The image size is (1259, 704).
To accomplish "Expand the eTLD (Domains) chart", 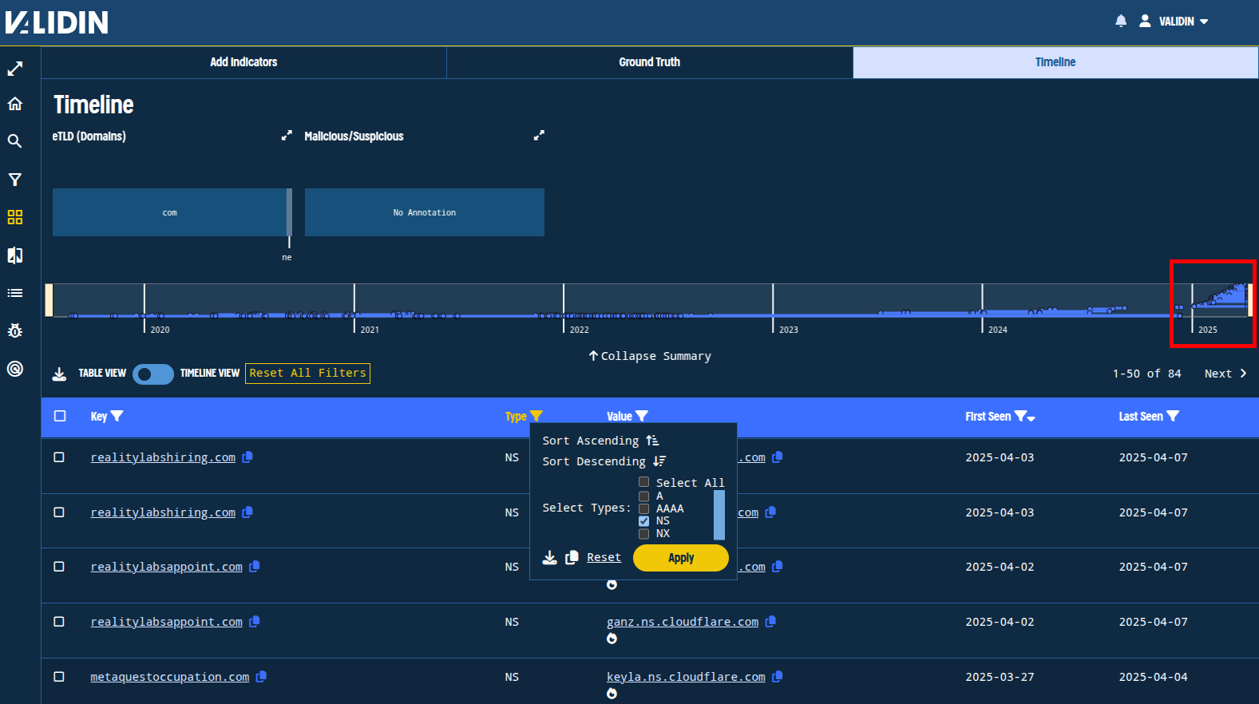I will [287, 136].
